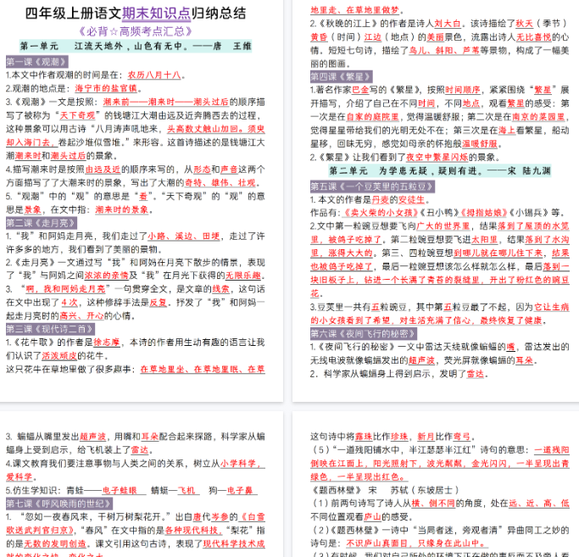579x557 pixels.
Task: Click the author name 安徒生
Action: [x=412, y=200]
